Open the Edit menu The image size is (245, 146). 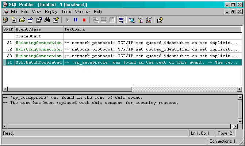click(x=24, y=12)
